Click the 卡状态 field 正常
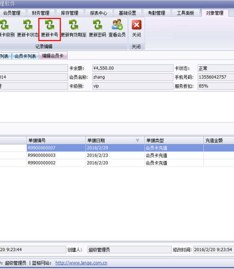The image size is (234, 269). click(x=216, y=68)
